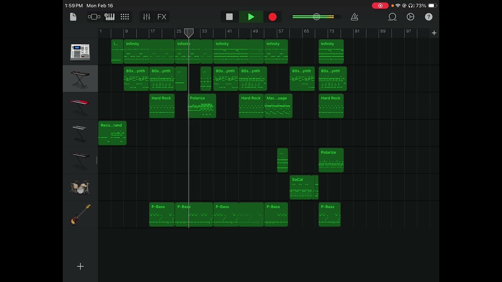
Task: Select the keyboard icon on the Reco...rand track
Action: pyautogui.click(x=80, y=133)
